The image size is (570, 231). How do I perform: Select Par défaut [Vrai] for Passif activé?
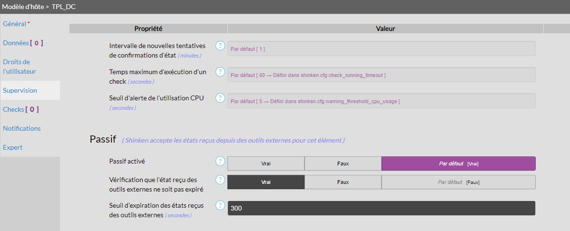[x=458, y=164]
